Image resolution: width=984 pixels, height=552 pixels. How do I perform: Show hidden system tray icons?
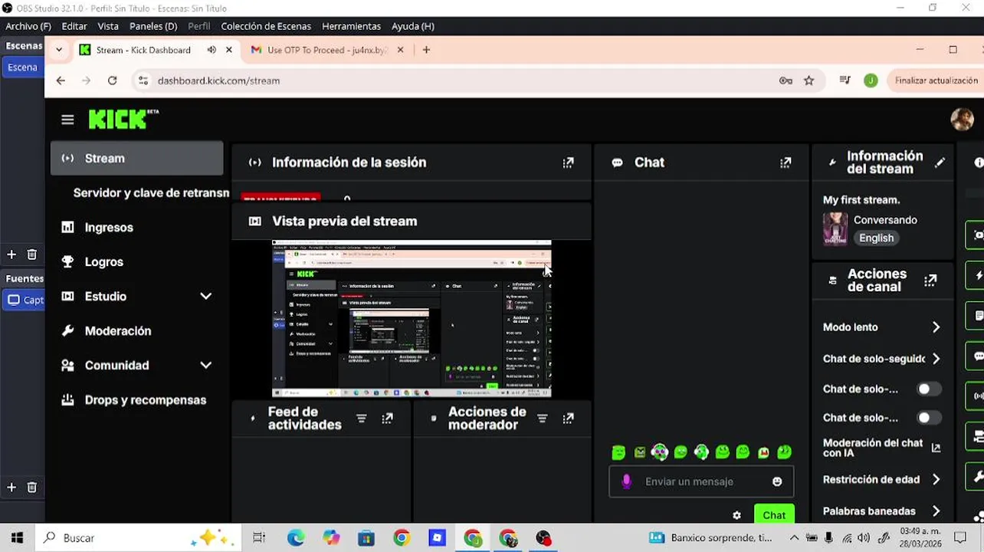794,537
